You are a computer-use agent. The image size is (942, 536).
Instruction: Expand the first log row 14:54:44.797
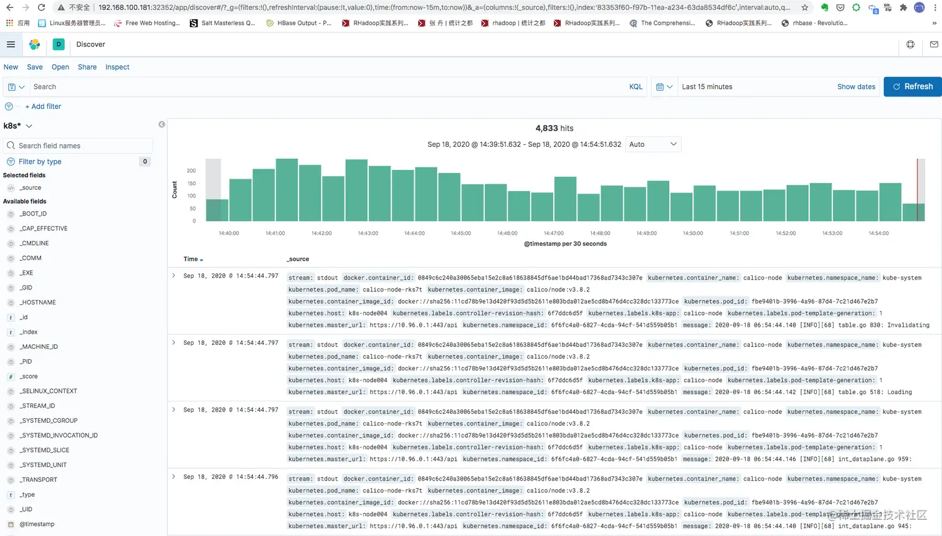[x=174, y=276]
